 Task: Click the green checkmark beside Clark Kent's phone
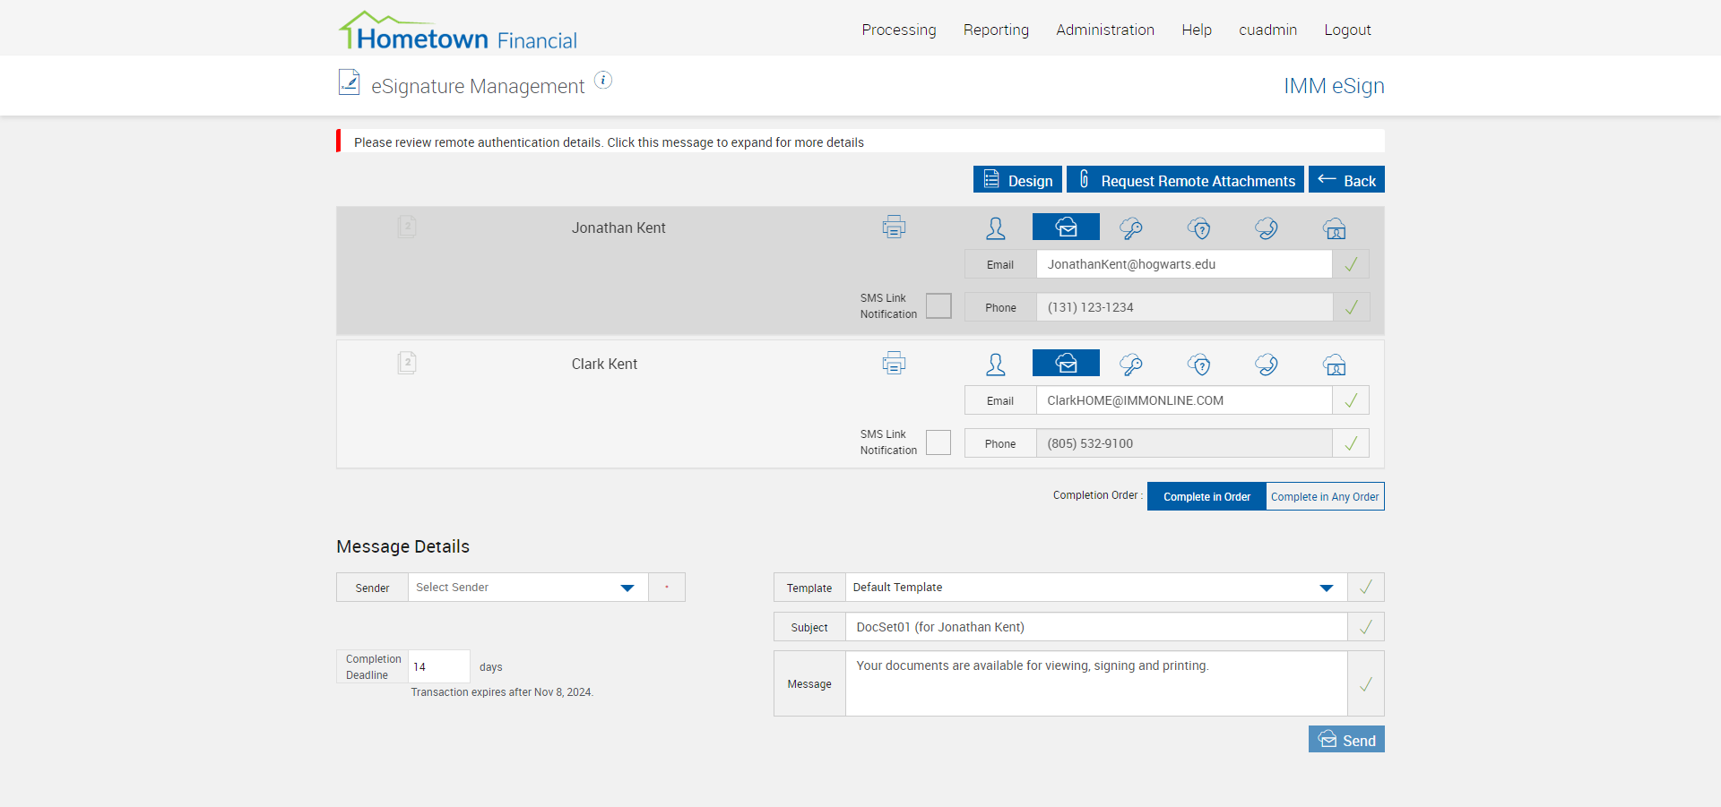(1351, 443)
